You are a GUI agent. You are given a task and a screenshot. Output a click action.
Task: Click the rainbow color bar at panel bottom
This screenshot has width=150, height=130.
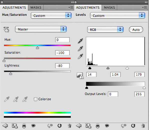tap(37, 113)
